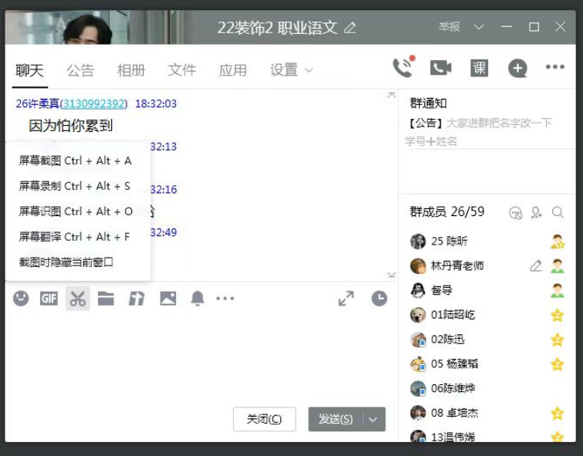Open the title bar chevron dropdown menu
Viewport: 583px width, 456px height.
[479, 27]
